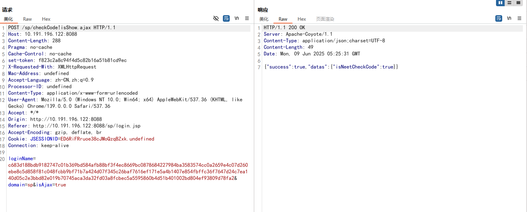
Task: Switch to Hex tab in request panel
Action: coord(46,19)
